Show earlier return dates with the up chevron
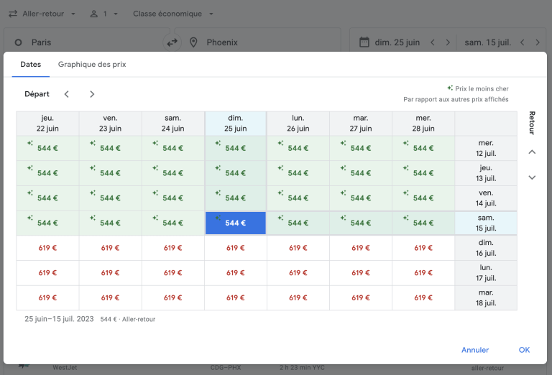552x375 pixels. (x=532, y=152)
